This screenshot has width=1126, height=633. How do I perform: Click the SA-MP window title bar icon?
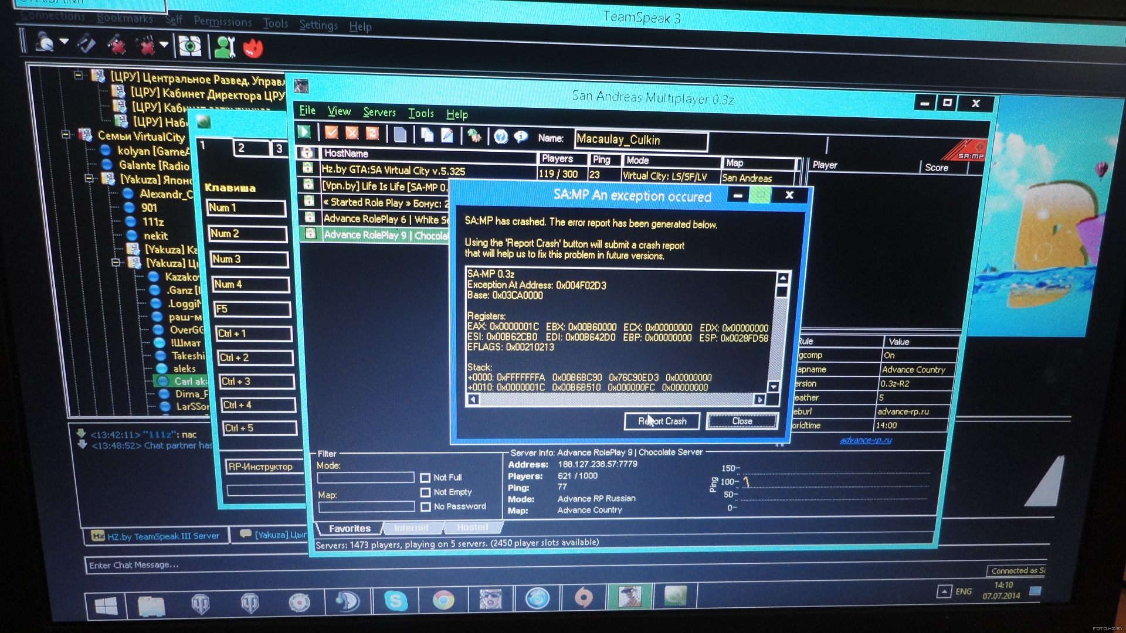pos(301,87)
